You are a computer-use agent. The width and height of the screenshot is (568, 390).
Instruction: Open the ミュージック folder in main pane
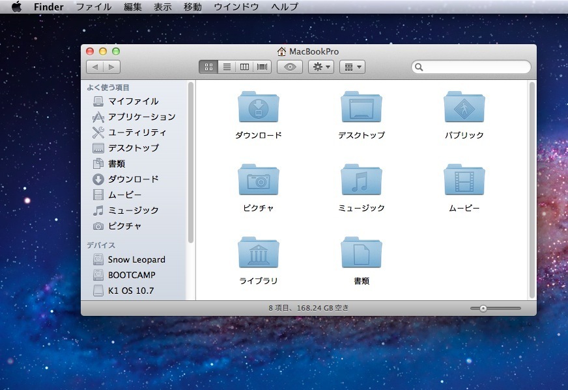(x=362, y=180)
